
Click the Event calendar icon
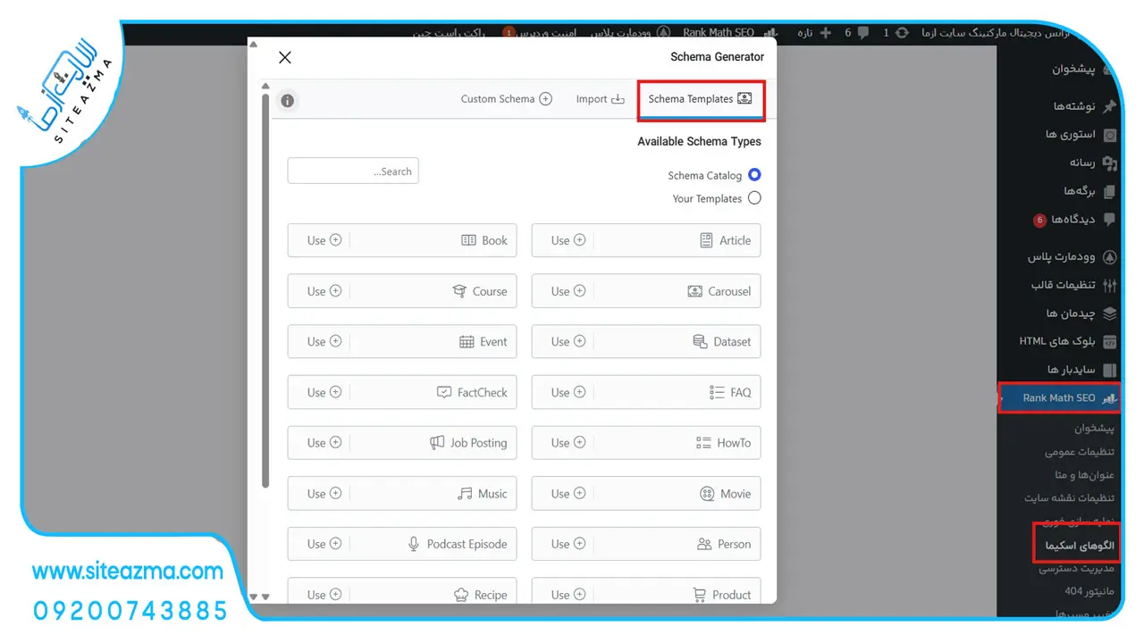467,341
